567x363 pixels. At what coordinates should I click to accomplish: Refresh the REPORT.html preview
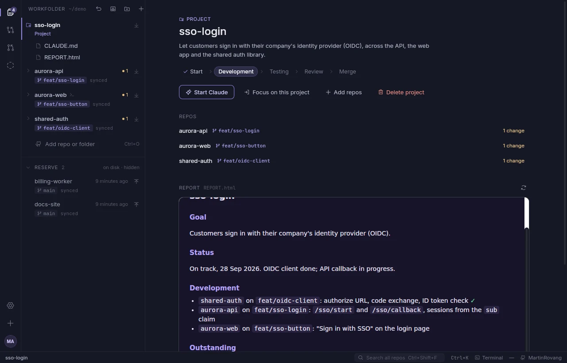pyautogui.click(x=524, y=188)
